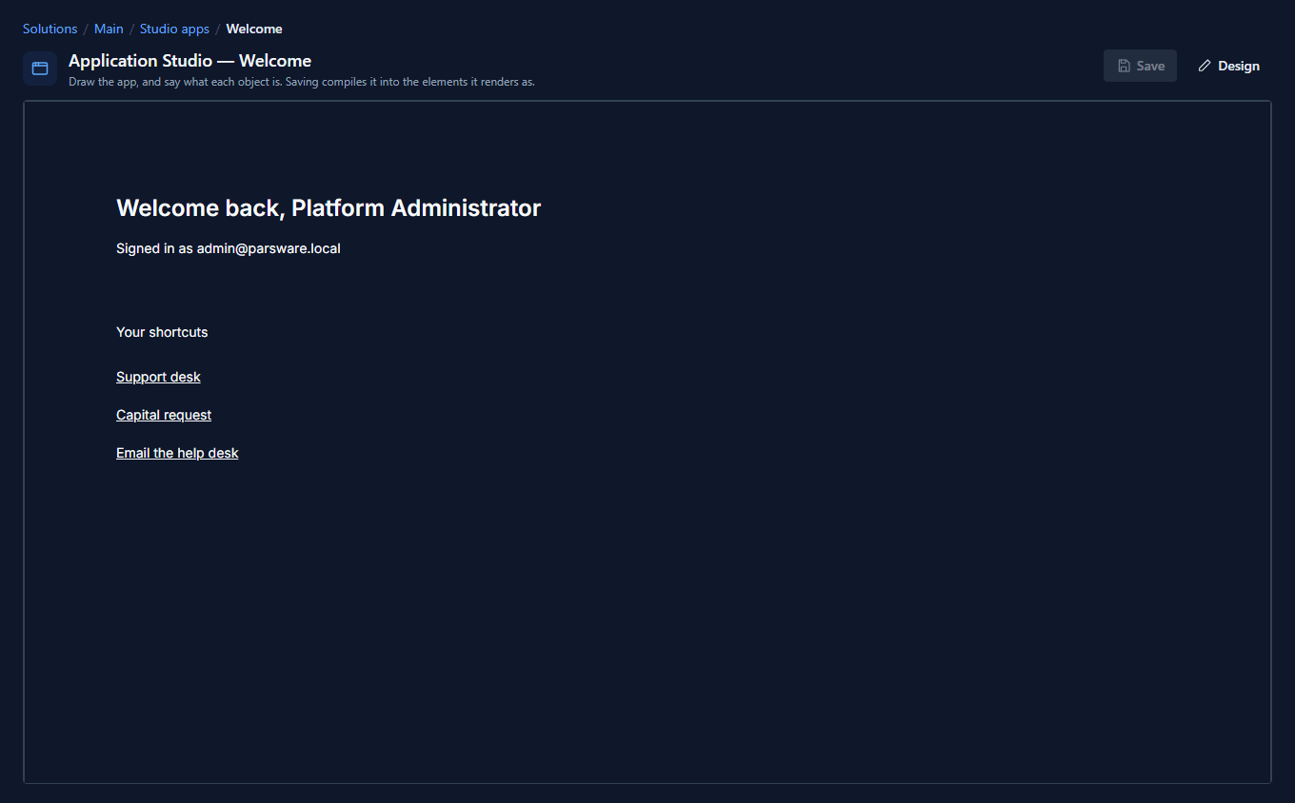Image resolution: width=1295 pixels, height=803 pixels.
Task: Click the Welcome breadcrumb text
Action: [254, 29]
